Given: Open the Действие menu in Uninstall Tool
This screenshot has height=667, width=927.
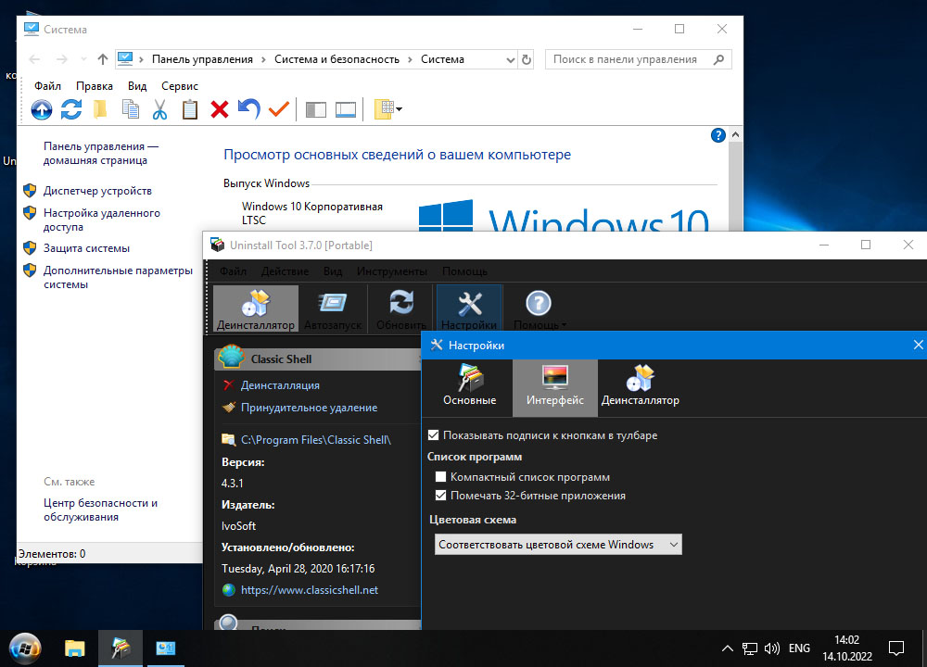Looking at the screenshot, I should (x=285, y=271).
